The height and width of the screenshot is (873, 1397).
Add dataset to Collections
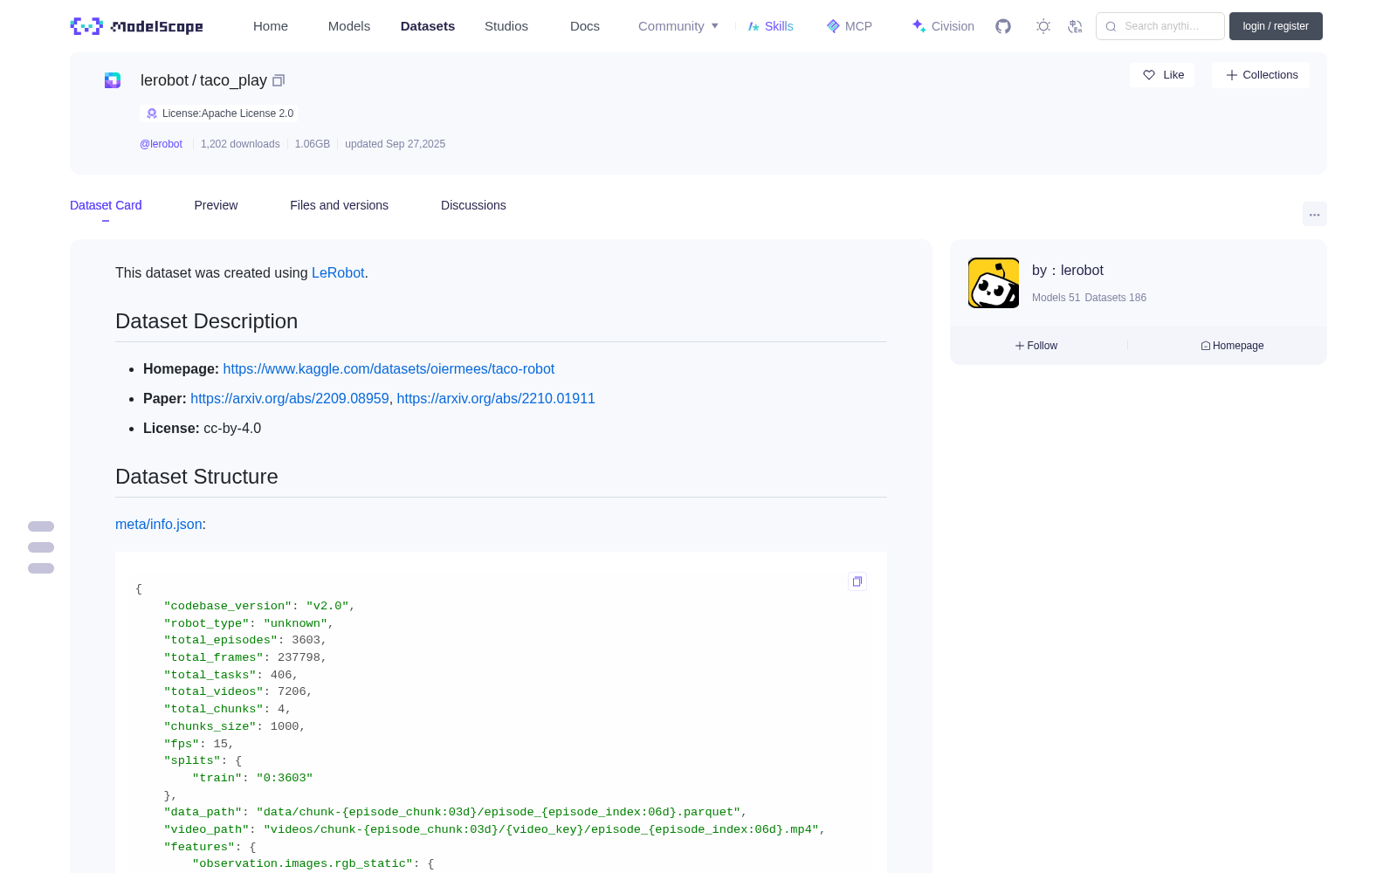click(x=1261, y=75)
